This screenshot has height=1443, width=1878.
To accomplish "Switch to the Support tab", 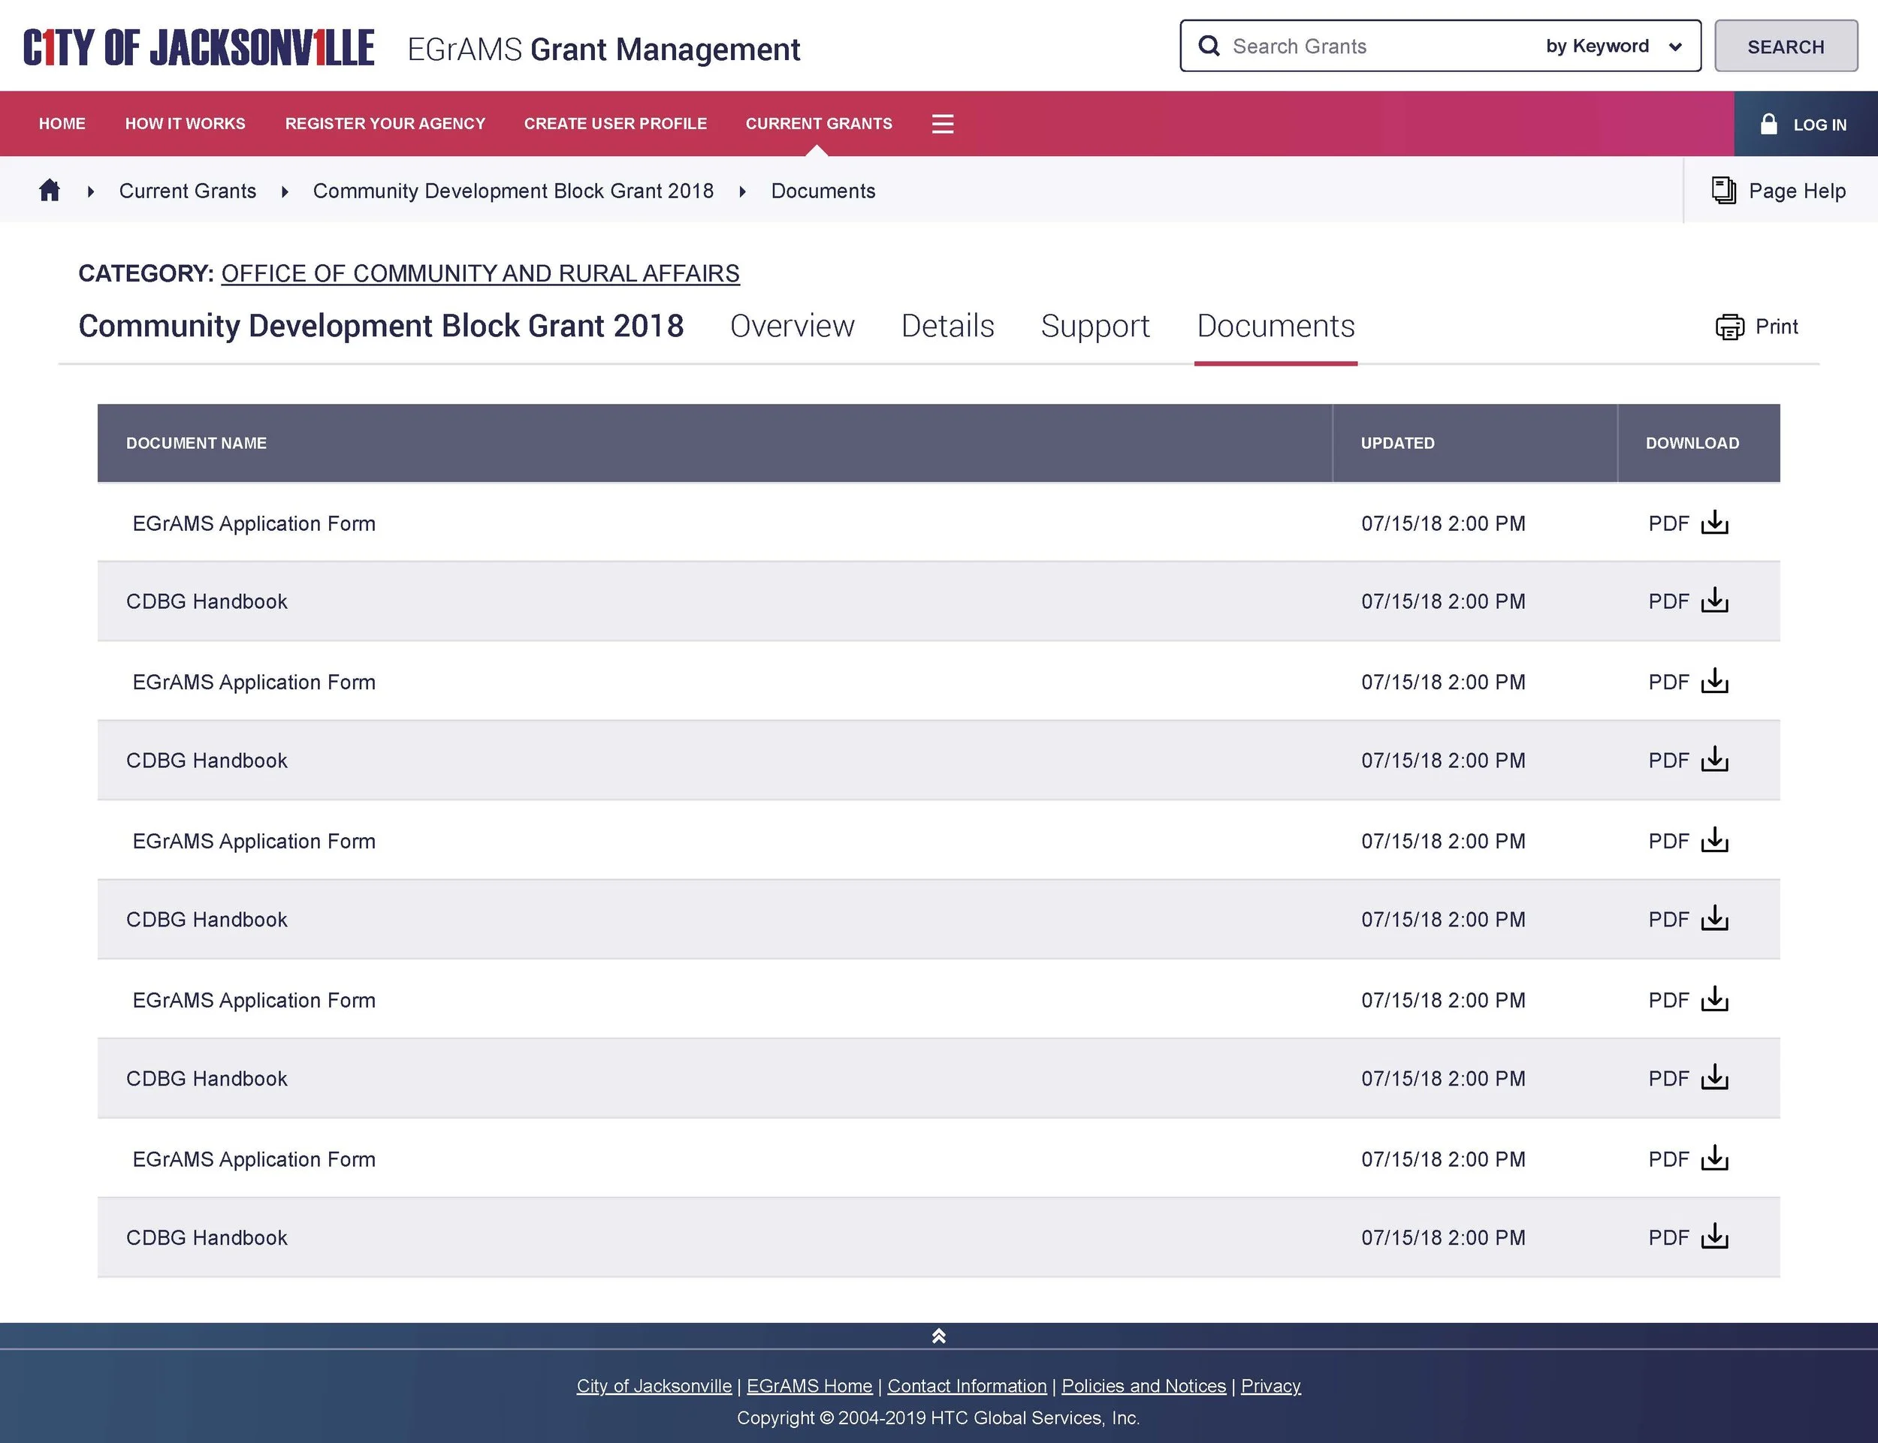I will (1094, 327).
